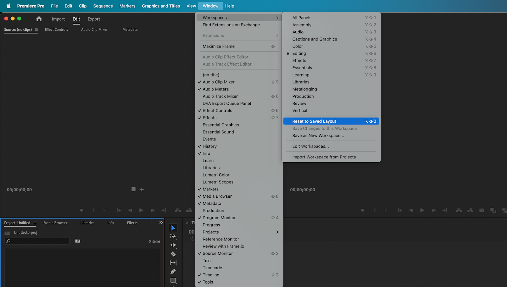Click Drag Audio Only icon in Source Monitor
507x287 pixels.
[142, 189]
